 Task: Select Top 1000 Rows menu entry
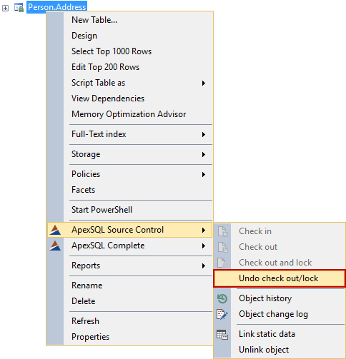[x=112, y=51]
